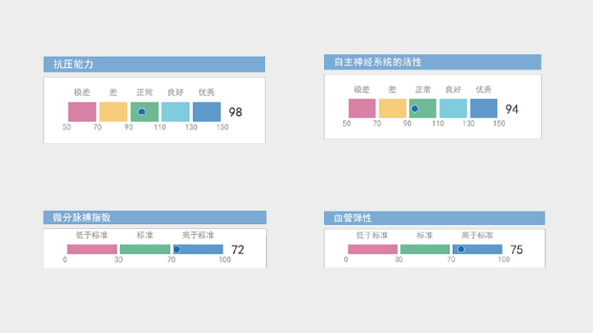Click the yellow 差 block in 自主神经系统的活性

pyautogui.click(x=392, y=108)
